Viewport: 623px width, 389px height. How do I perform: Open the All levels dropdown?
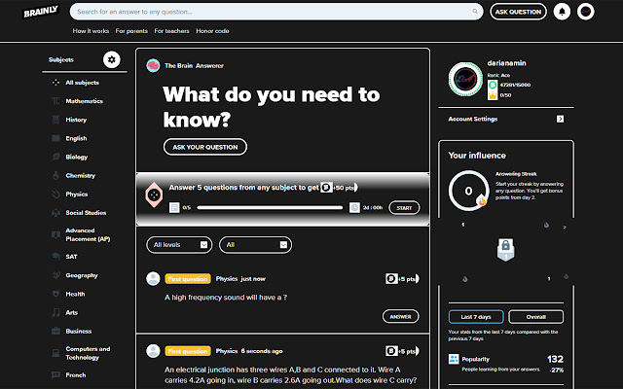tap(179, 244)
